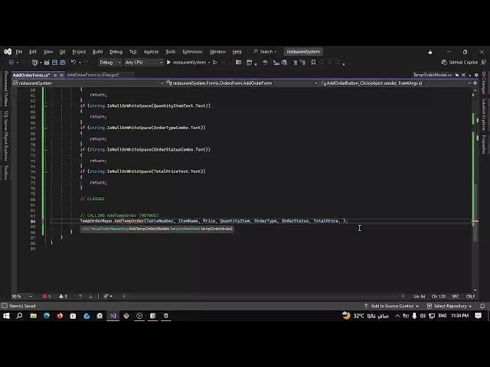Screen dimensions: 490x367
Task: Click the Open File folder icon
Action: pyautogui.click(x=47, y=63)
